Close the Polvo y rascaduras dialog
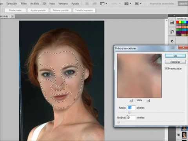This screenshot has height=141, width=188. (183, 48)
